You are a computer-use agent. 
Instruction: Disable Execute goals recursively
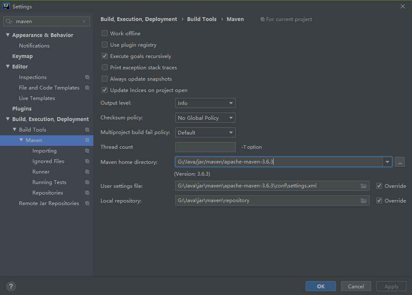pos(105,56)
